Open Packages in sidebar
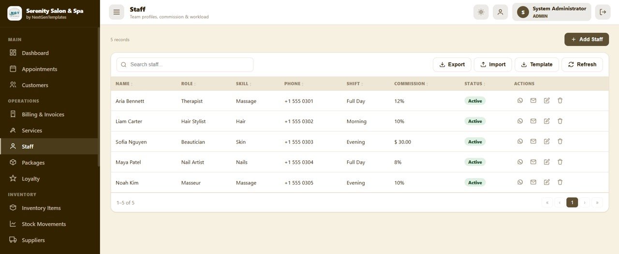Image resolution: width=619 pixels, height=254 pixels. pos(49,163)
